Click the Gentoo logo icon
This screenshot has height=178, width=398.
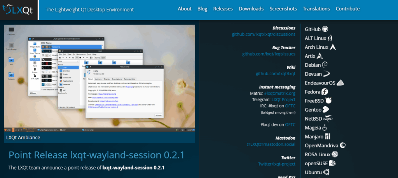(326, 110)
